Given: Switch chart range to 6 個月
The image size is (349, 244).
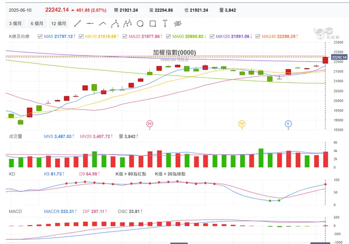Looking at the screenshot, I should pos(37,24).
